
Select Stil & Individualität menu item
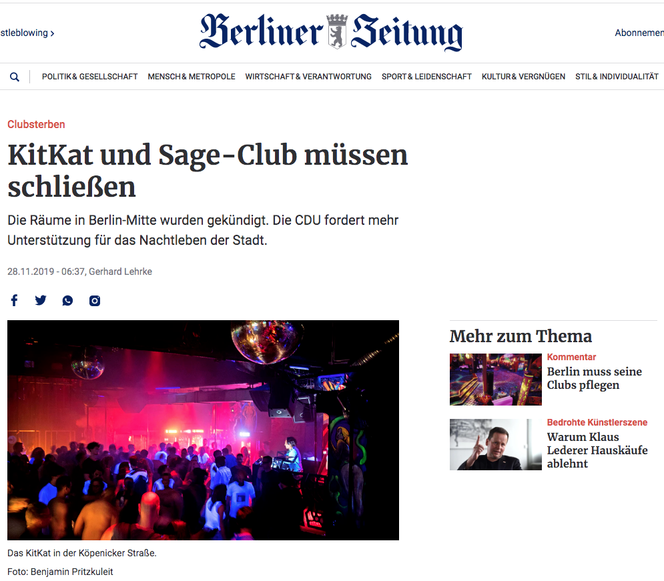(617, 77)
